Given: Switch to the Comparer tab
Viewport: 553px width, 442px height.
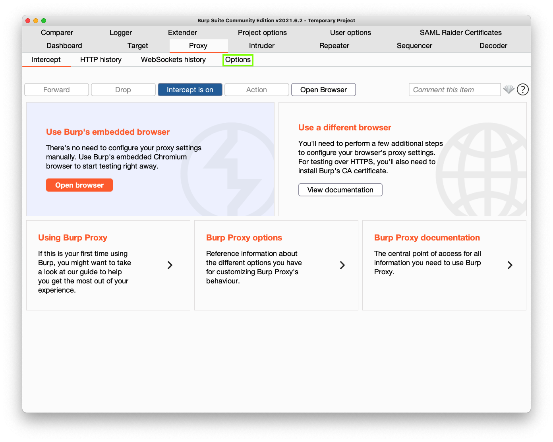Looking at the screenshot, I should (x=57, y=33).
